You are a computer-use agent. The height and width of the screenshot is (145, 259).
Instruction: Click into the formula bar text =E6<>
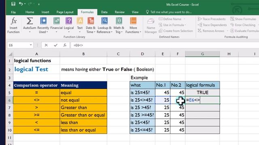point(78,45)
